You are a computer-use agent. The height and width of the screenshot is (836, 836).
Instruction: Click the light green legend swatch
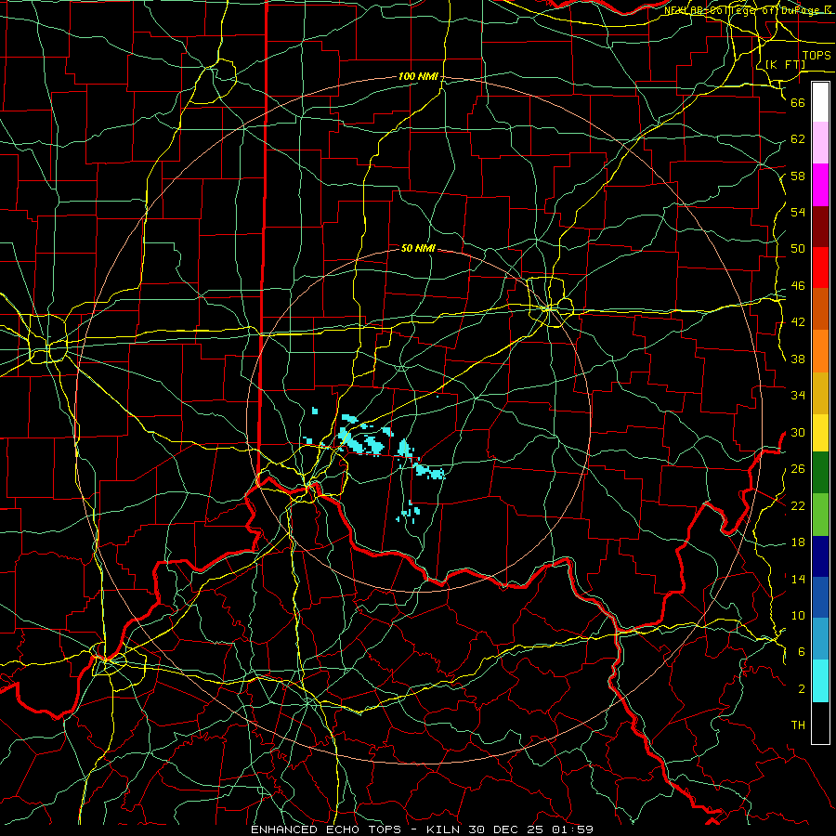(x=820, y=515)
